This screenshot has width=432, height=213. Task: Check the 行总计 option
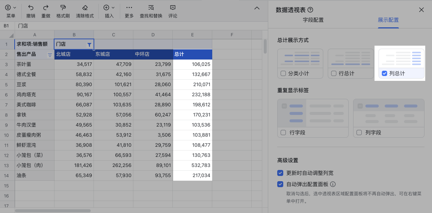point(334,73)
